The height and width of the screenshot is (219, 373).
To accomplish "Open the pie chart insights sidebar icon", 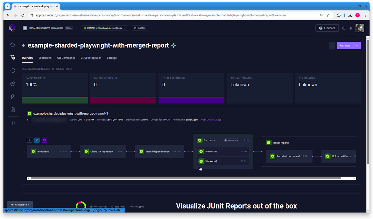I will 13,84.
